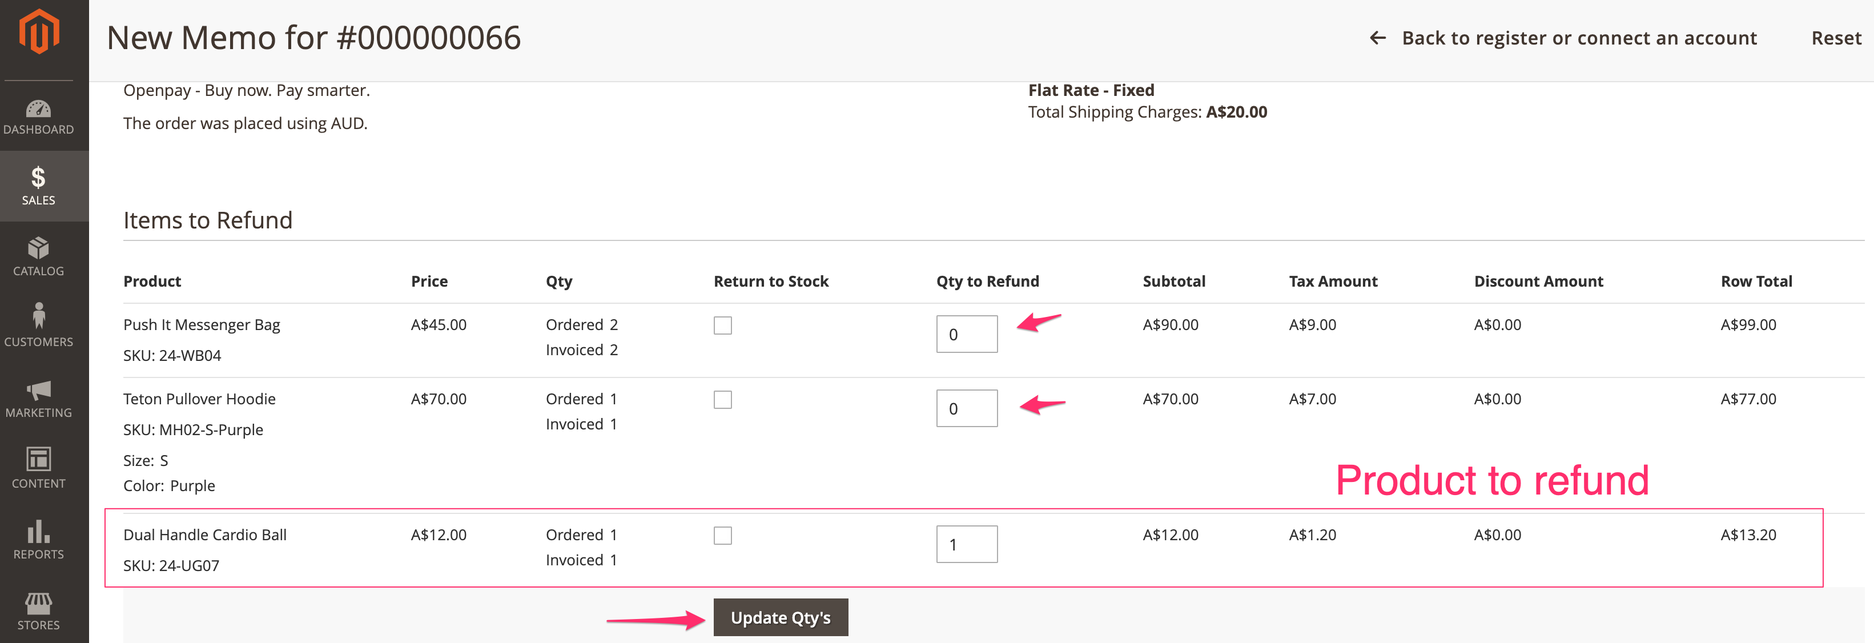Check Return to Stock for Messenger Bag
Viewport: 1874px width, 643px height.
pos(722,325)
